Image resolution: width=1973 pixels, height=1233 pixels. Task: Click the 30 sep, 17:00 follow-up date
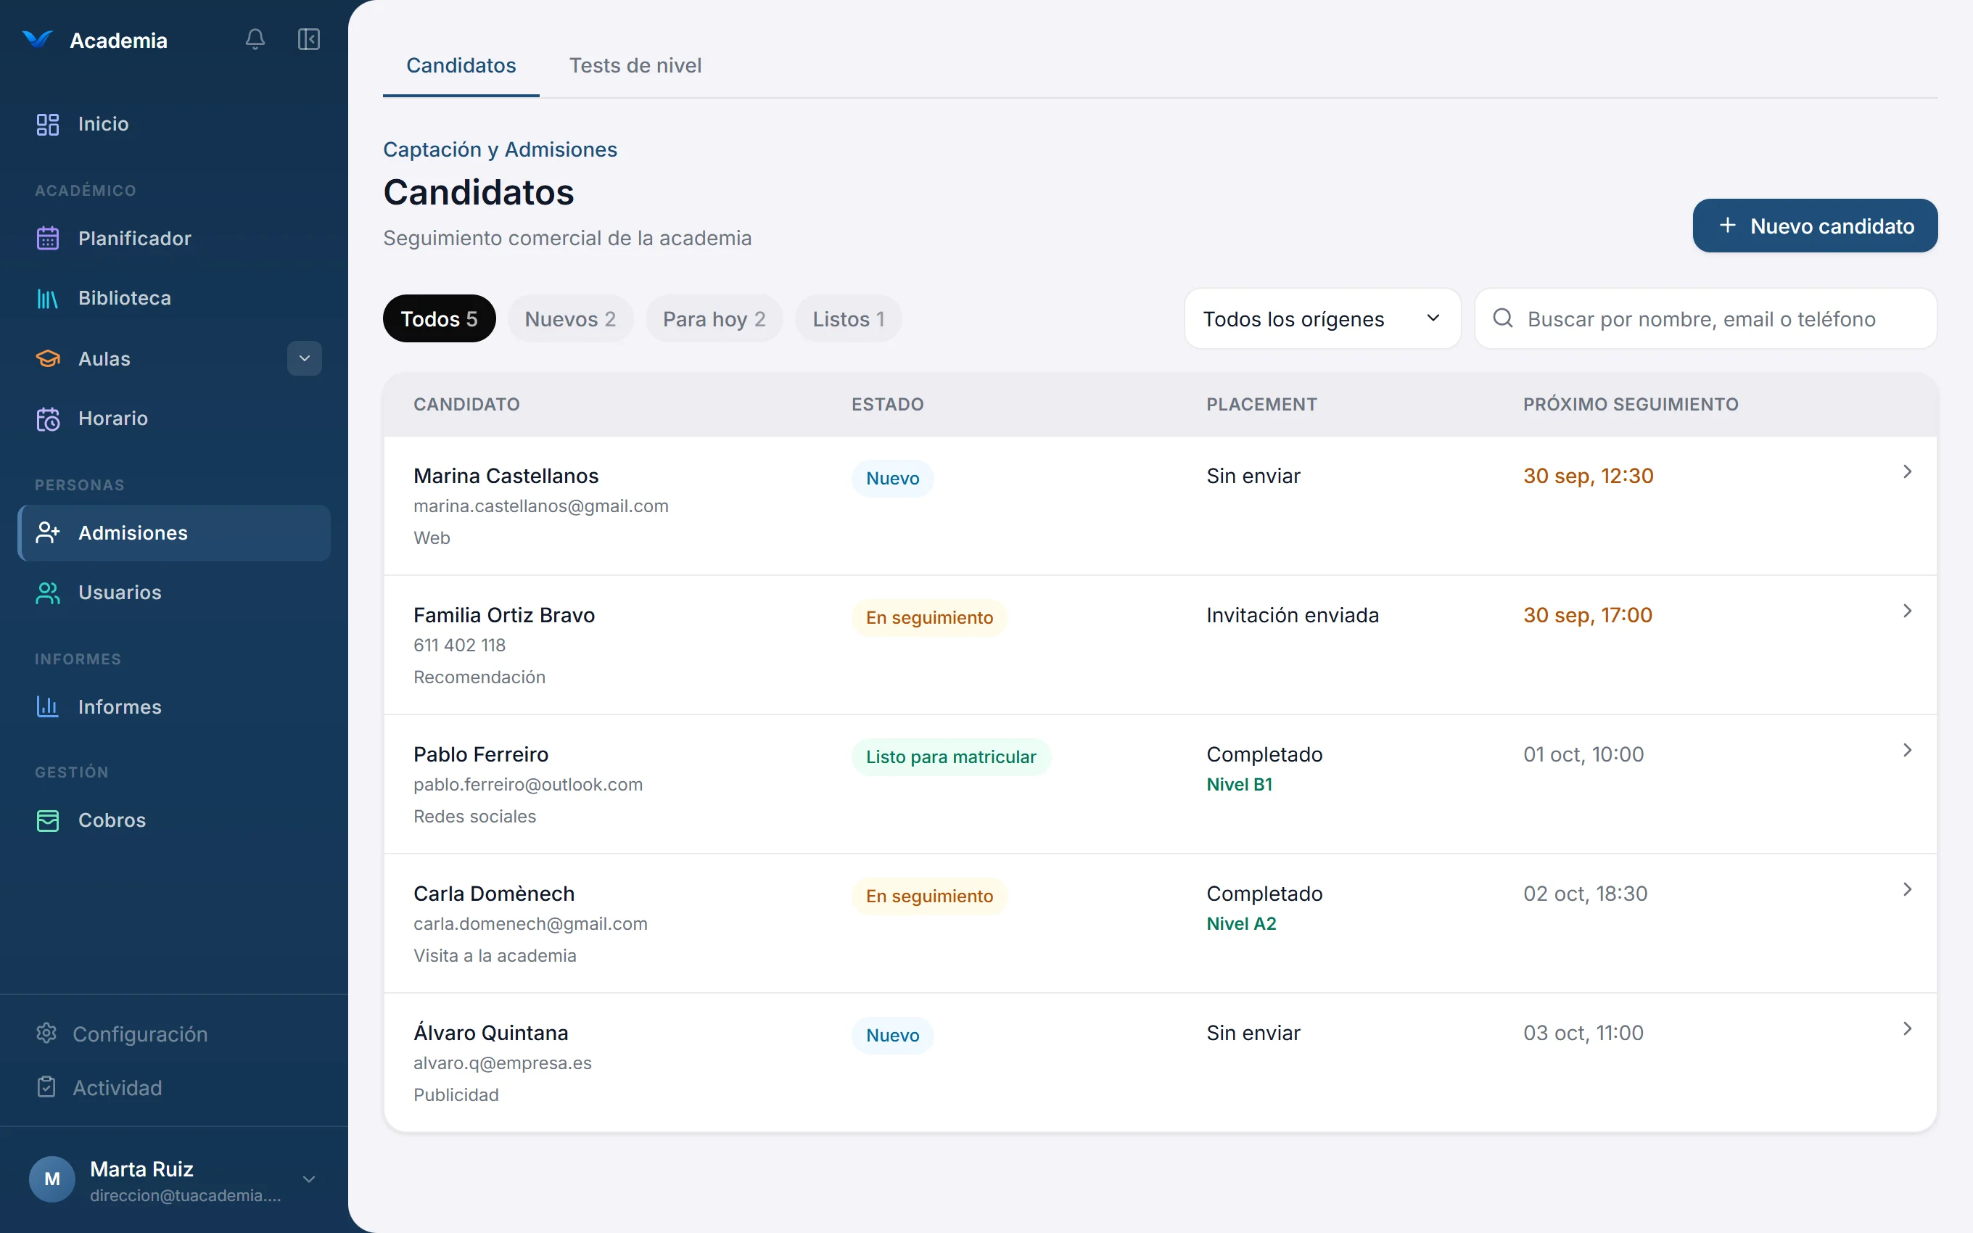[1587, 615]
